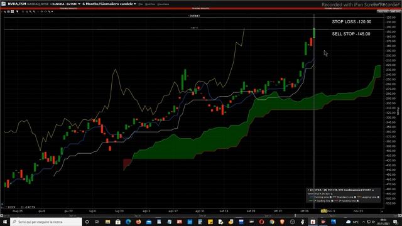Image resolution: width=402 pixels, height=226 pixels.
Task: Select the SELL STOP -145.00 annotation
Action: [351, 34]
